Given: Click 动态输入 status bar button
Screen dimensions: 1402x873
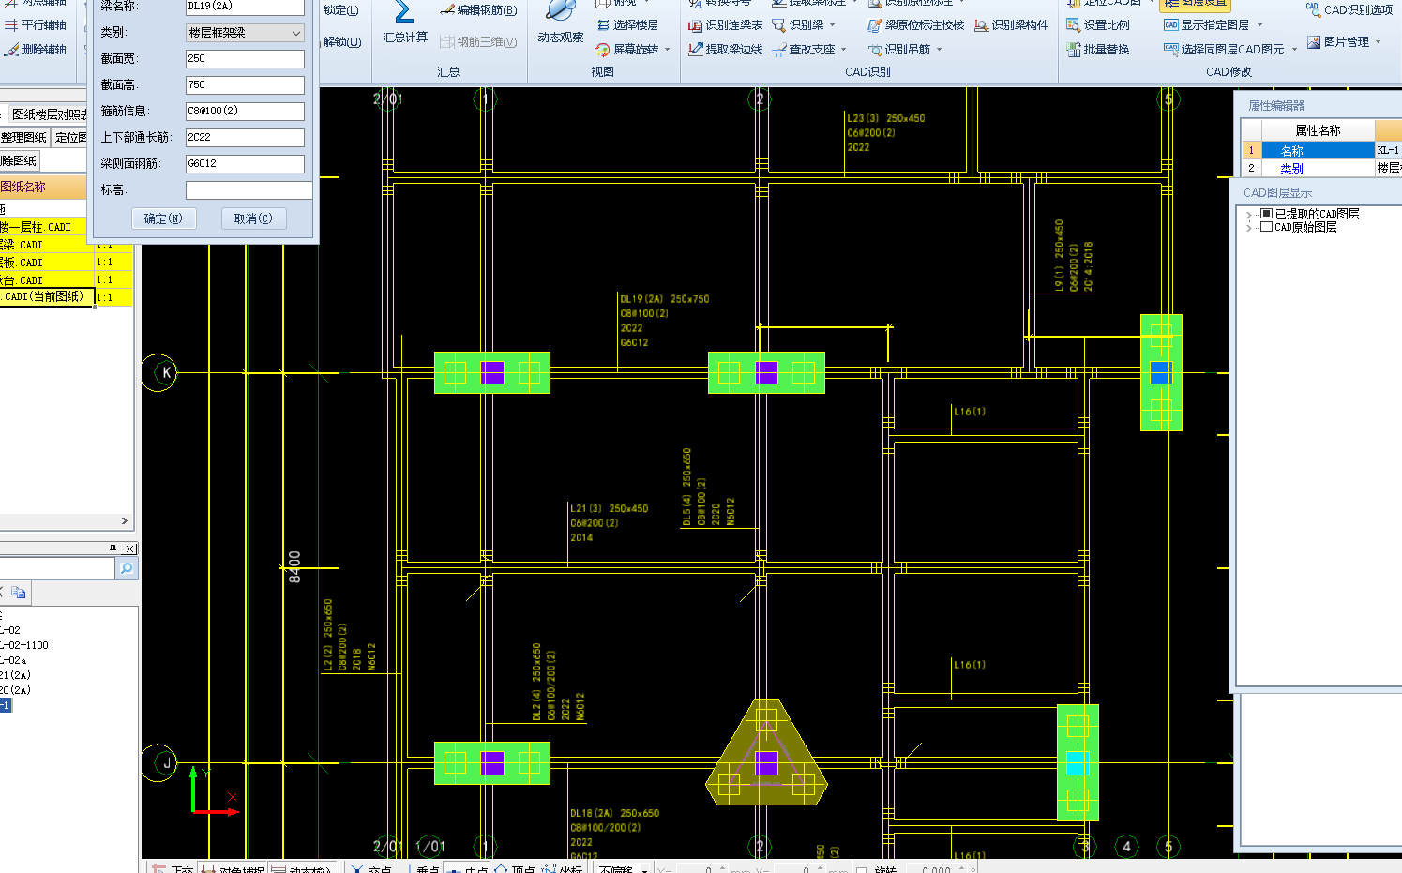Looking at the screenshot, I should click(302, 869).
